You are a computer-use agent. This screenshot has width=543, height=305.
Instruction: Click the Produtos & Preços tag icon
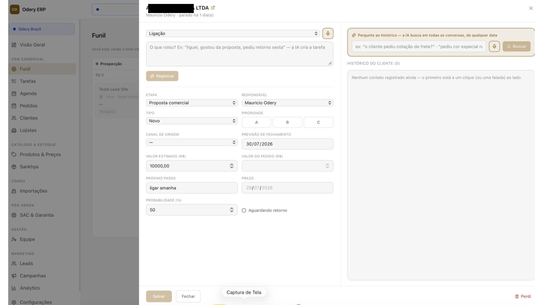coord(14,154)
